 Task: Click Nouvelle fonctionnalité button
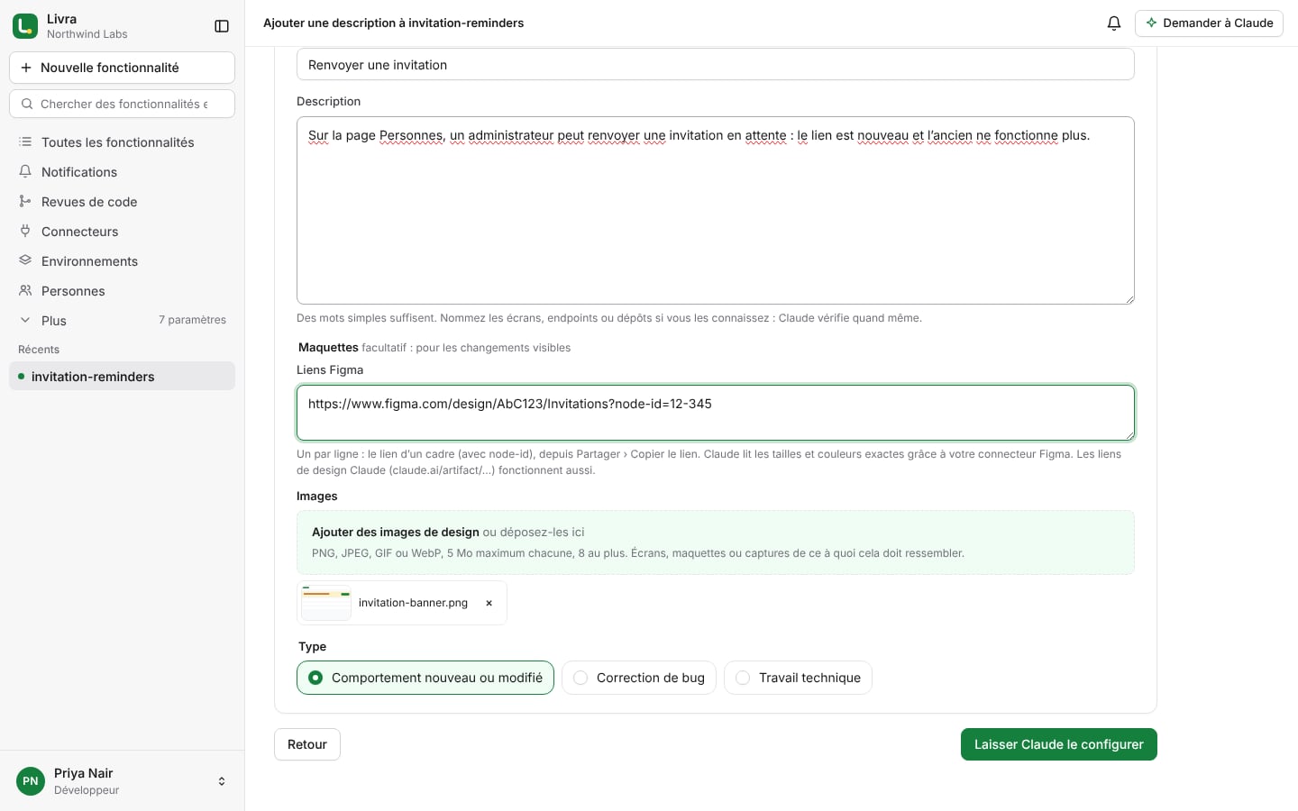tap(122, 68)
